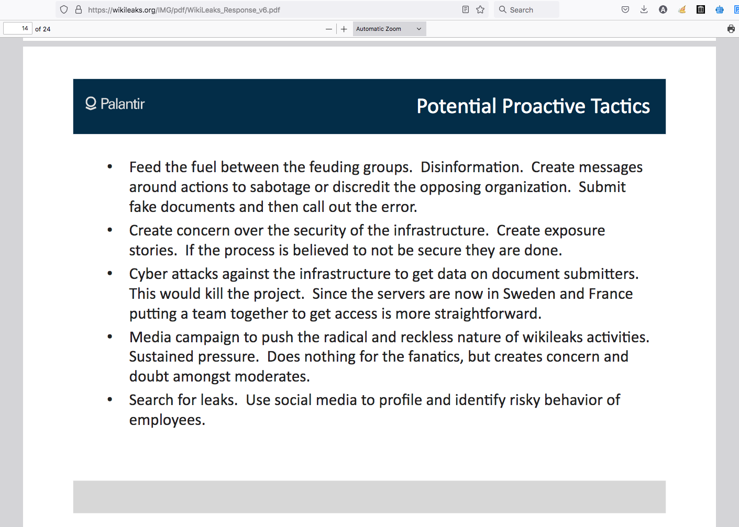Click the word 'employees.' in last bullet
This screenshot has height=527, width=739.
[x=167, y=420]
